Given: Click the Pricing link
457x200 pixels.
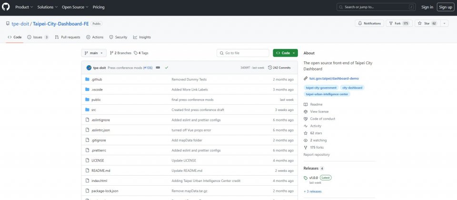Looking at the screenshot, I should pos(99,7).
